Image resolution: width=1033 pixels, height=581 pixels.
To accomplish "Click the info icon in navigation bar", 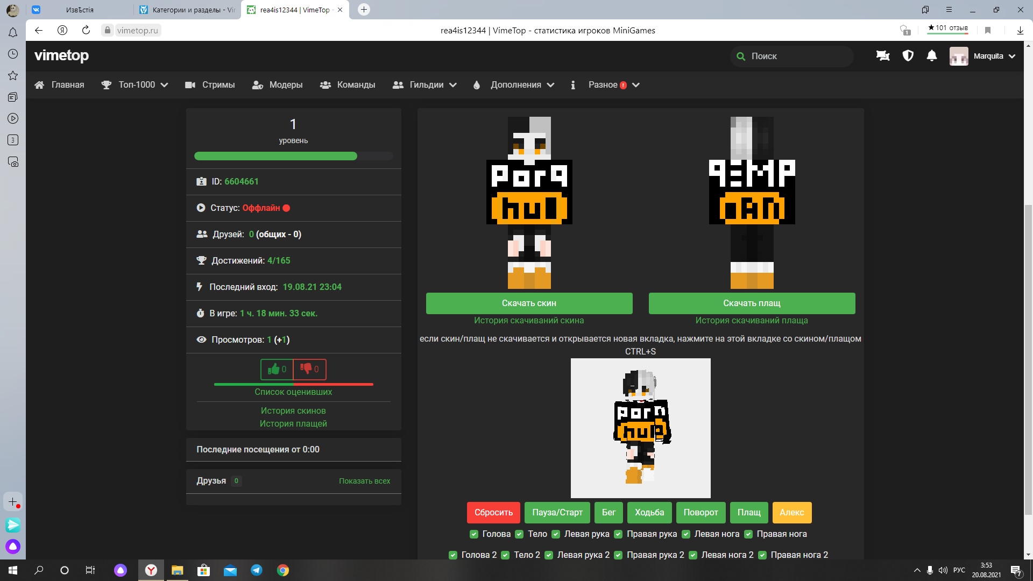I will tap(573, 85).
